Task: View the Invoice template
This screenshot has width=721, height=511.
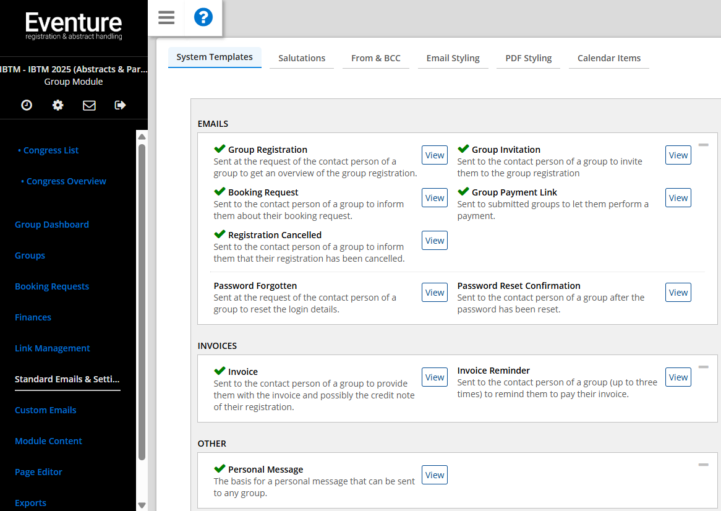Action: (x=435, y=377)
